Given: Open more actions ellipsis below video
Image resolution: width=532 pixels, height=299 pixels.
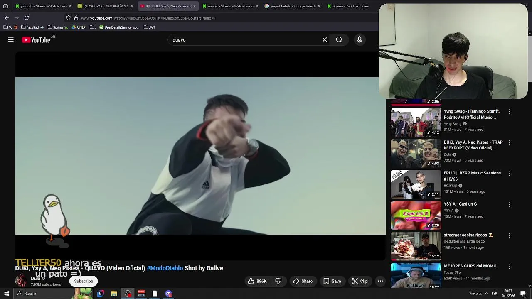Looking at the screenshot, I should pos(380,281).
